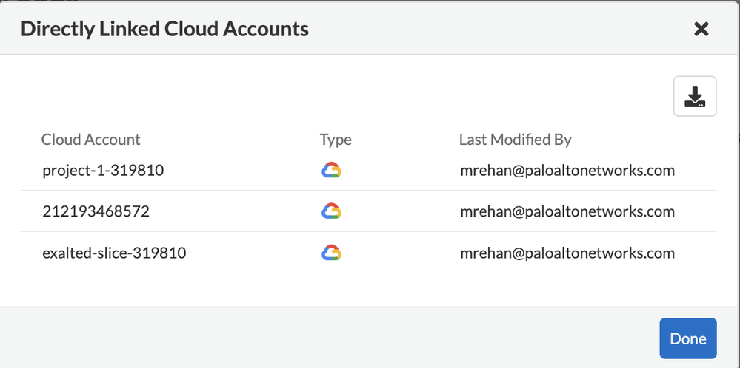The height and width of the screenshot is (368, 740).
Task: Click the Google Cloud icon for 212193468572
Action: (x=331, y=212)
